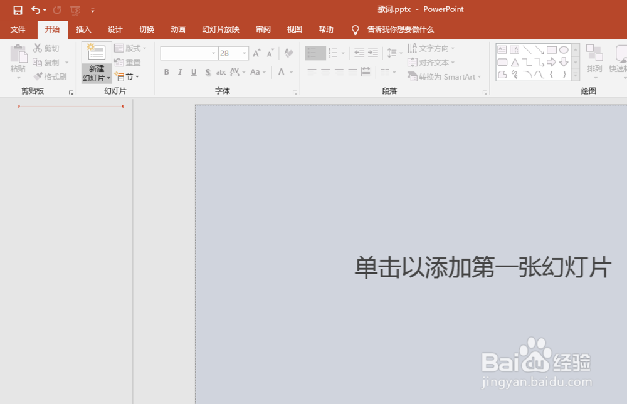627x404 pixels.
Task: Increase font size with larger A icon
Action: tap(256, 53)
